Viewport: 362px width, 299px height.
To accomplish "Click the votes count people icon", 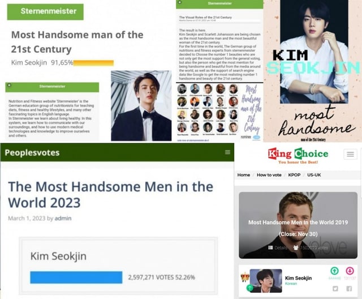I will [296, 247].
